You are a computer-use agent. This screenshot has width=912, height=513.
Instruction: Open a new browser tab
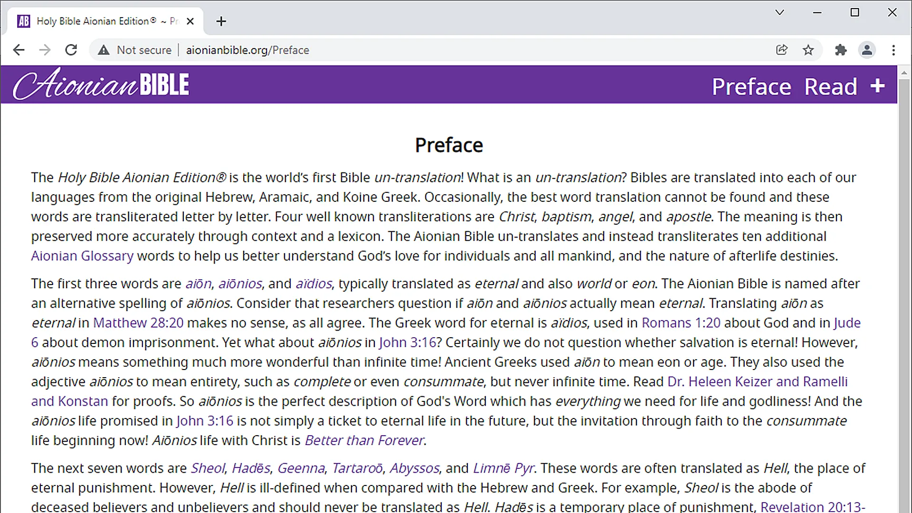pyautogui.click(x=221, y=21)
